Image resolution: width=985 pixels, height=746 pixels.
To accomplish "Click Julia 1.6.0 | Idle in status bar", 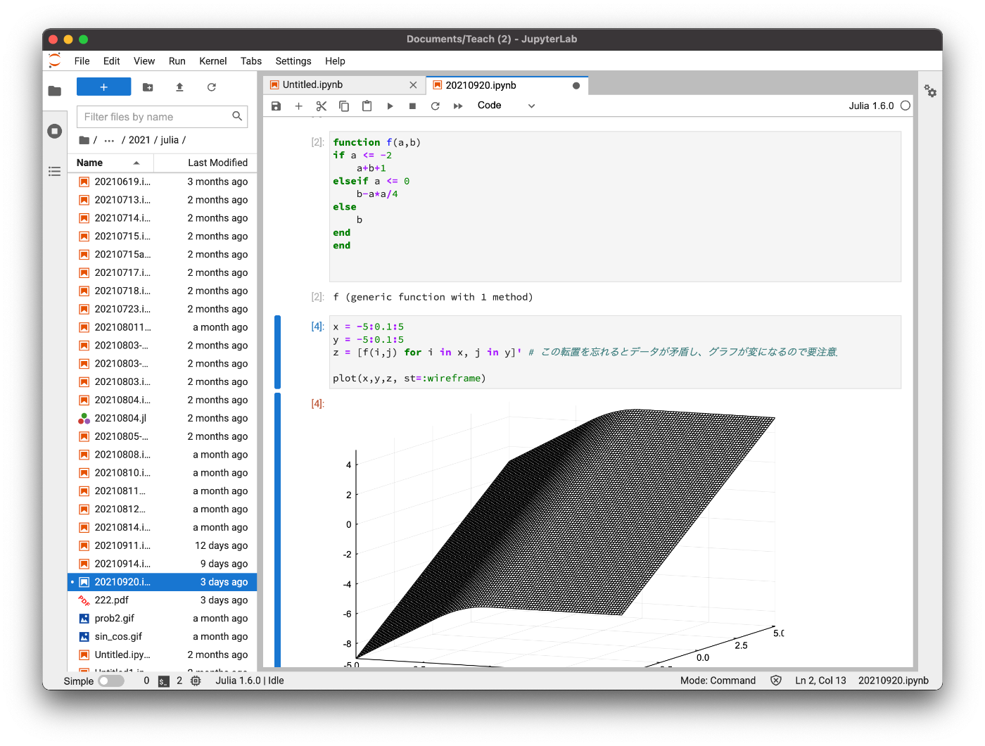I will coord(250,681).
